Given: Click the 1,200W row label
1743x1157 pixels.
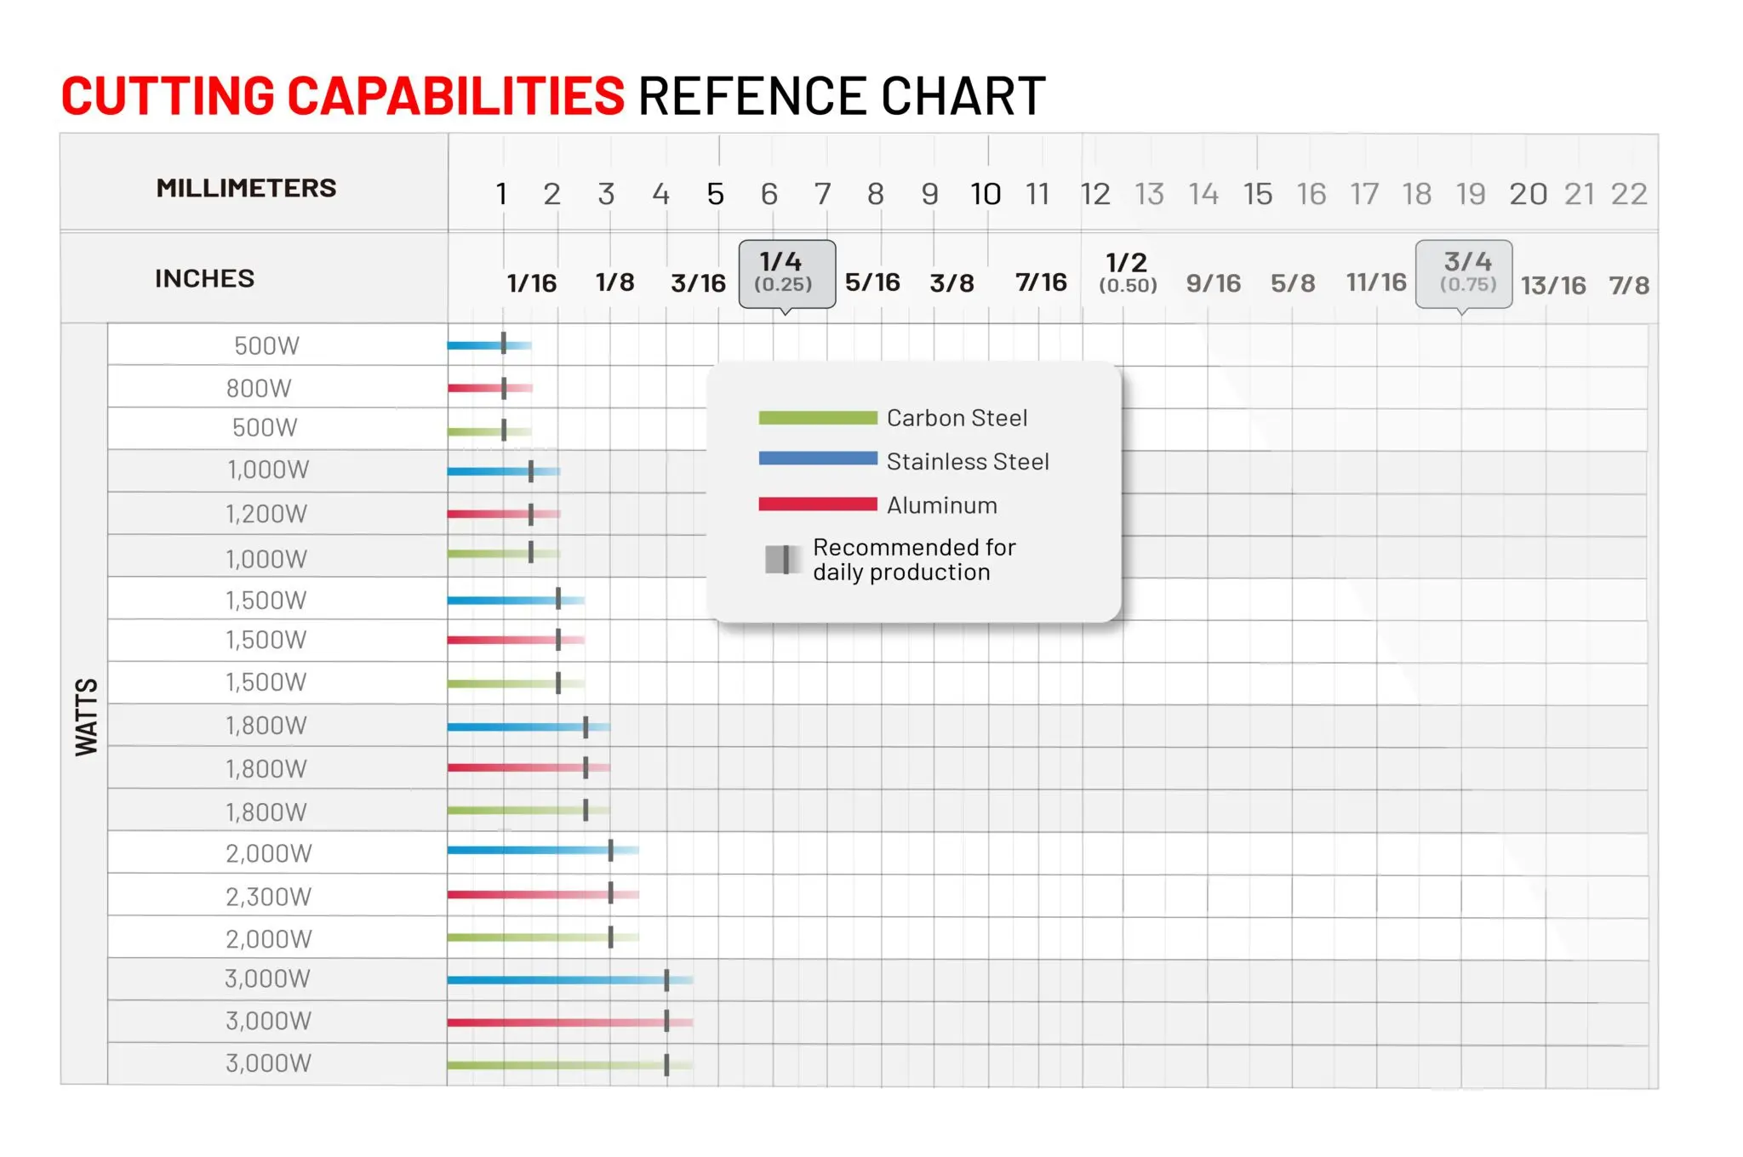Looking at the screenshot, I should [x=266, y=514].
